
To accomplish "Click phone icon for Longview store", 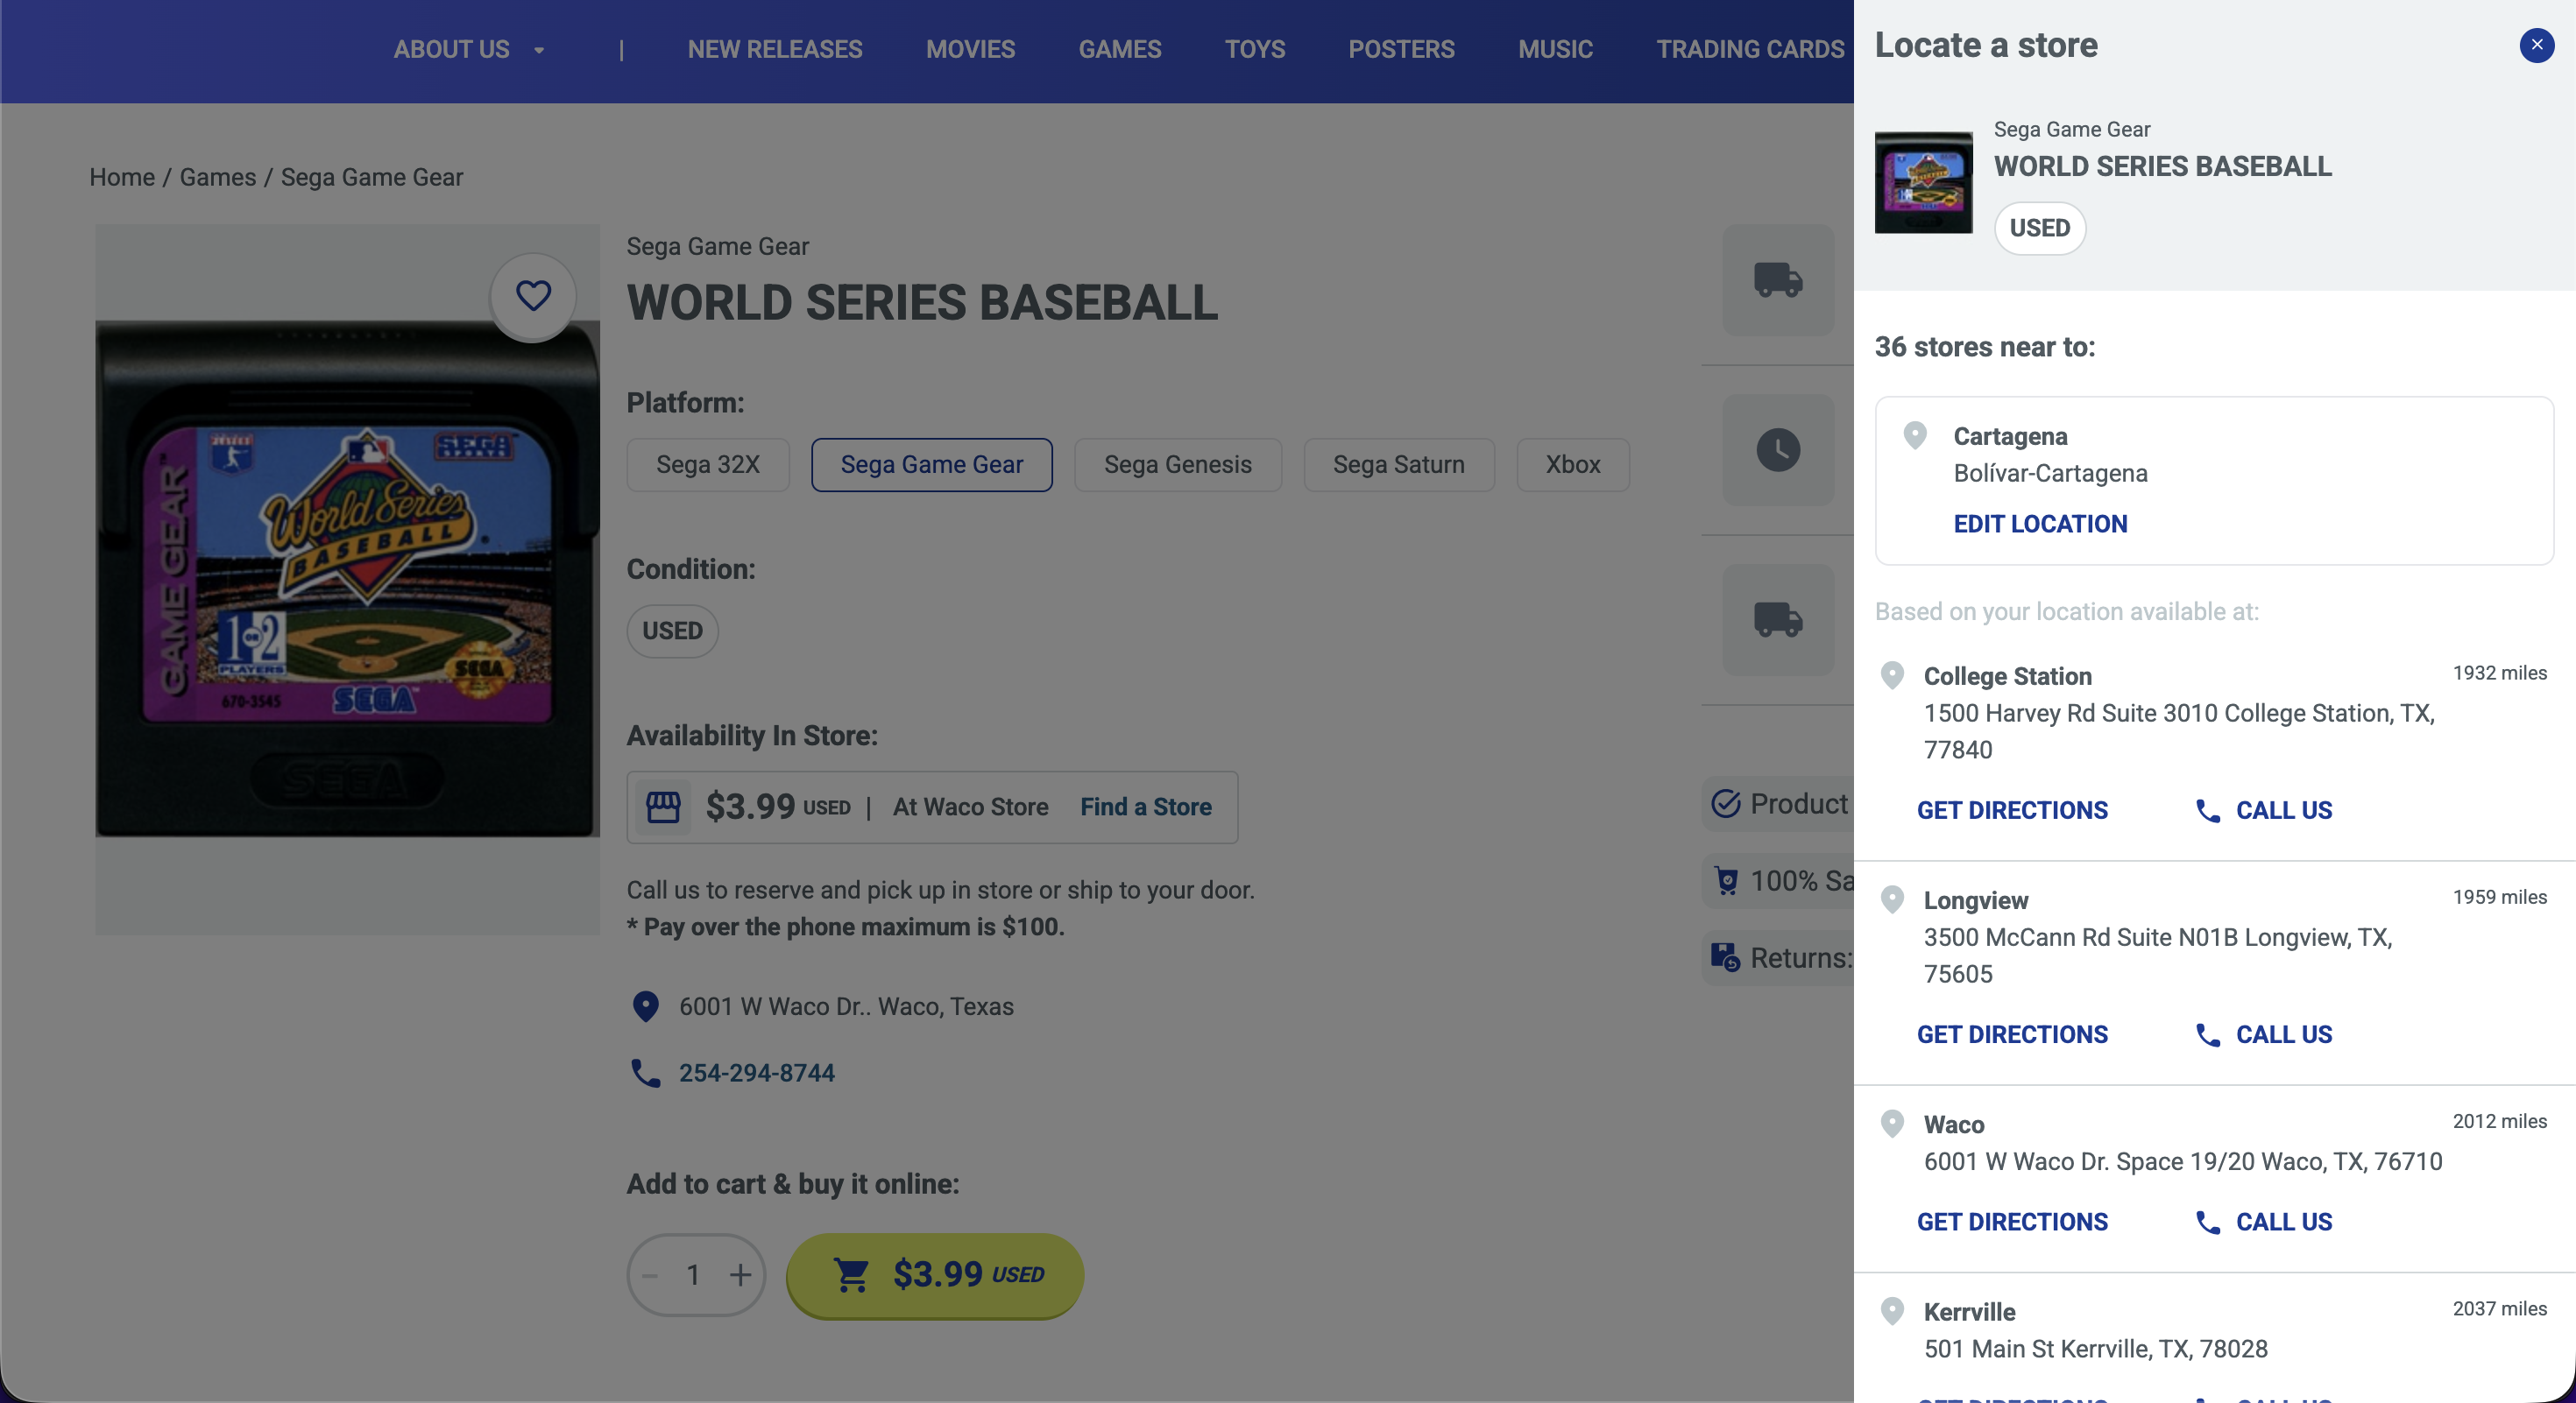I will [2208, 1034].
